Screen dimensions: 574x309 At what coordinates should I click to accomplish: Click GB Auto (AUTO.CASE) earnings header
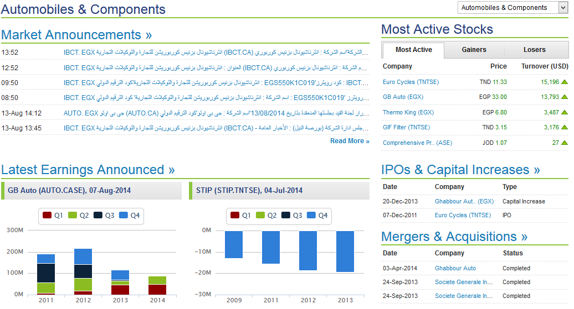(91, 190)
